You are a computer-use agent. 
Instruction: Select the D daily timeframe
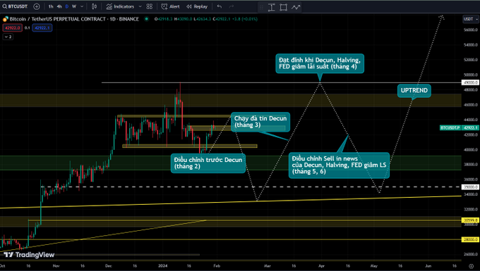point(67,6)
